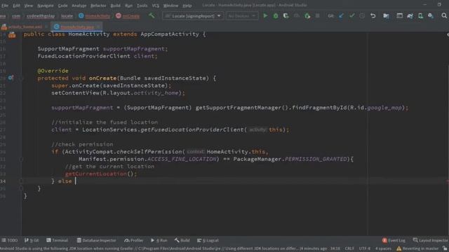
Task: Click 4 spaces indent in status bar
Action: 383,248
